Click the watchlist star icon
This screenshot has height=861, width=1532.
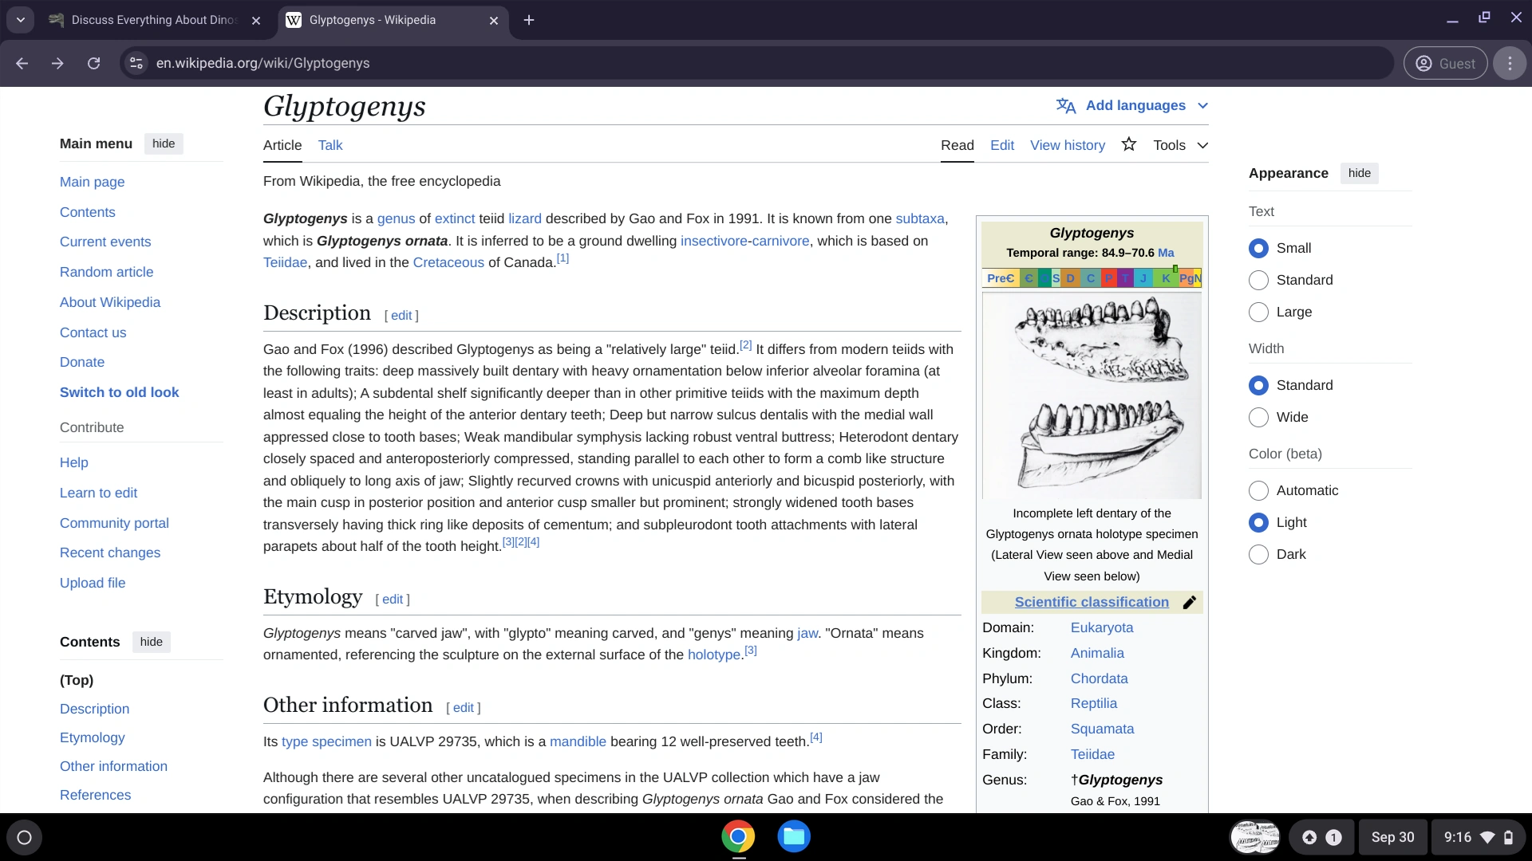(x=1128, y=144)
